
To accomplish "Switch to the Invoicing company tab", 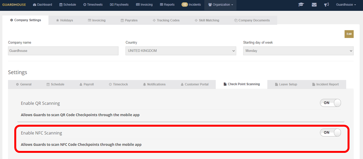I will click(x=97, y=20).
